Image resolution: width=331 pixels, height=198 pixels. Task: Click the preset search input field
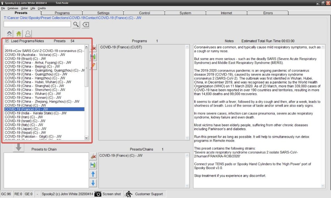[37, 24]
